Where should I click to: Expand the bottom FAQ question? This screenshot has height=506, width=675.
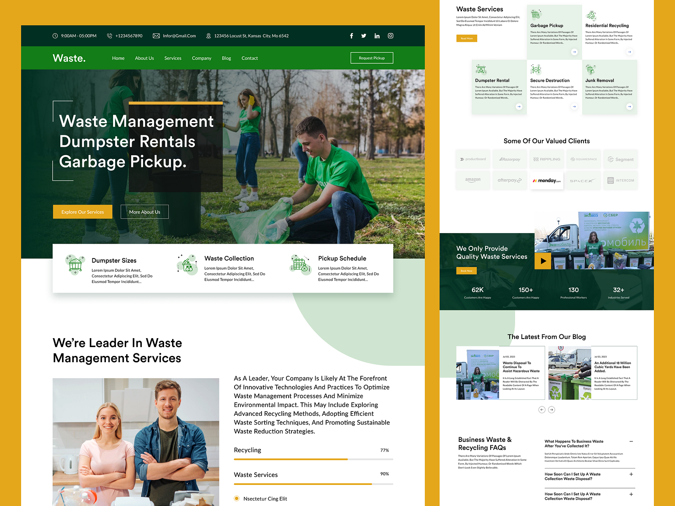[x=631, y=494]
